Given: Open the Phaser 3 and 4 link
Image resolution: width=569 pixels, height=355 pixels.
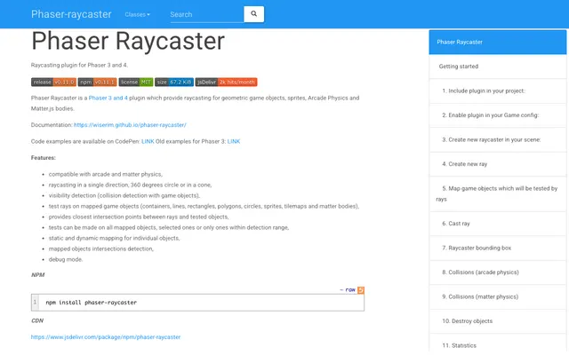Looking at the screenshot, I should pos(108,98).
